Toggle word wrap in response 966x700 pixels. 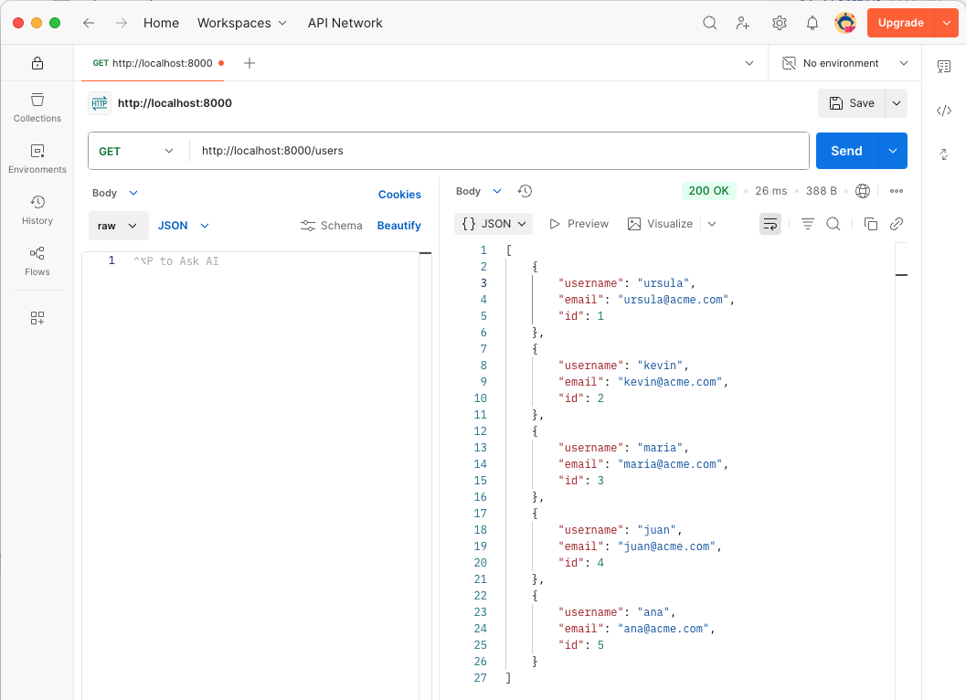click(770, 224)
